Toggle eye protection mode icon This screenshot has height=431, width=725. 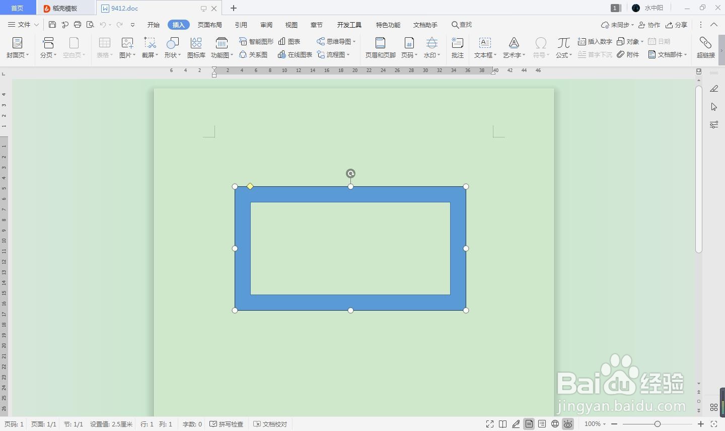568,424
